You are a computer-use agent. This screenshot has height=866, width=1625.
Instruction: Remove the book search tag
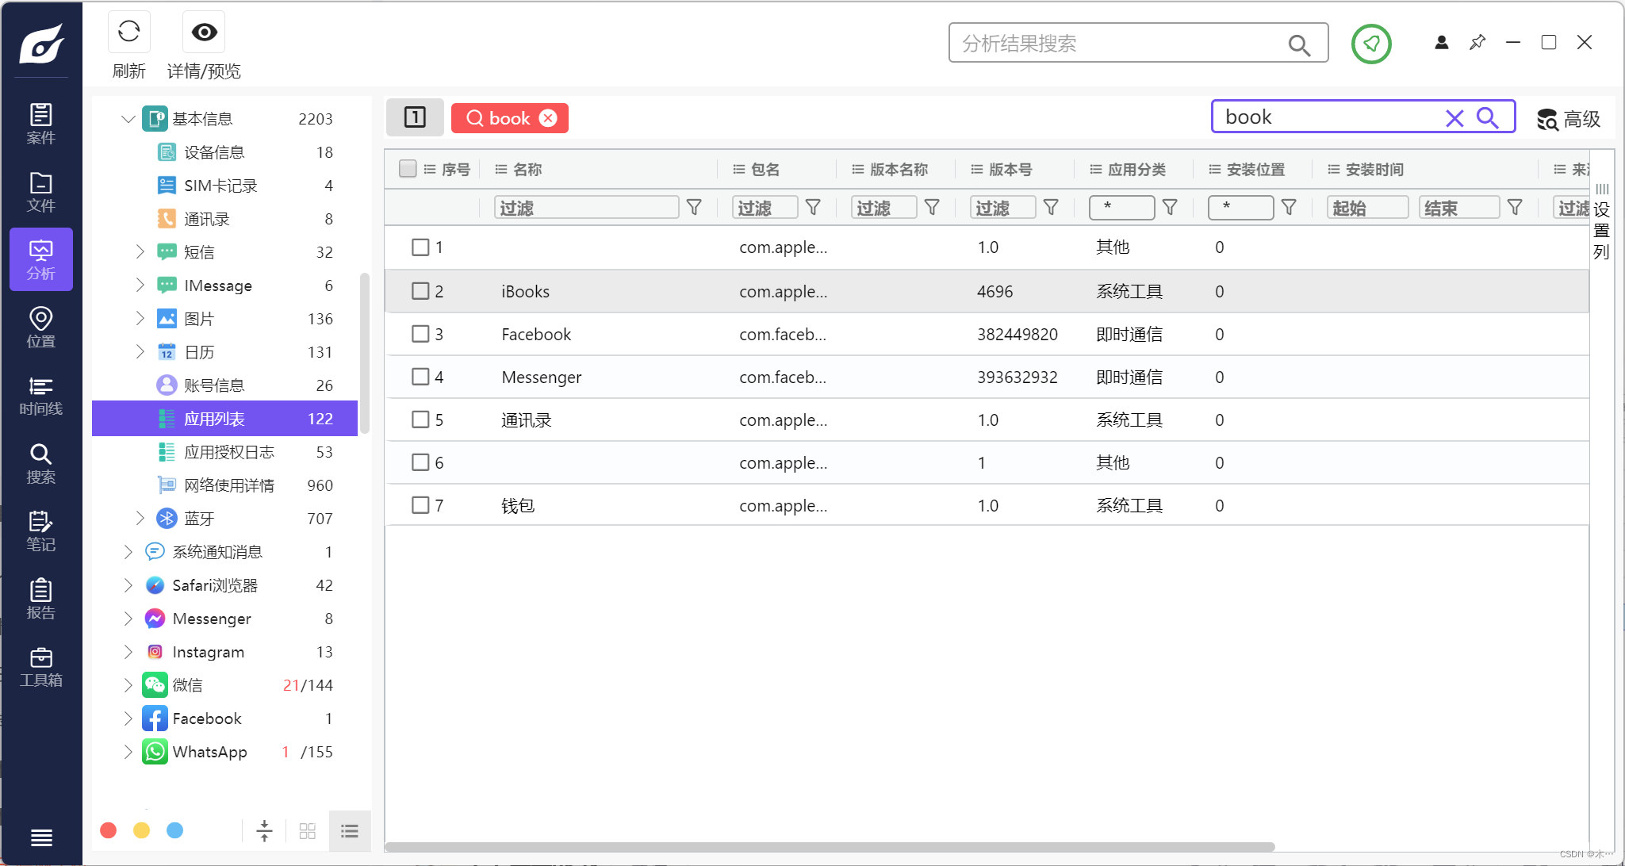tap(548, 118)
